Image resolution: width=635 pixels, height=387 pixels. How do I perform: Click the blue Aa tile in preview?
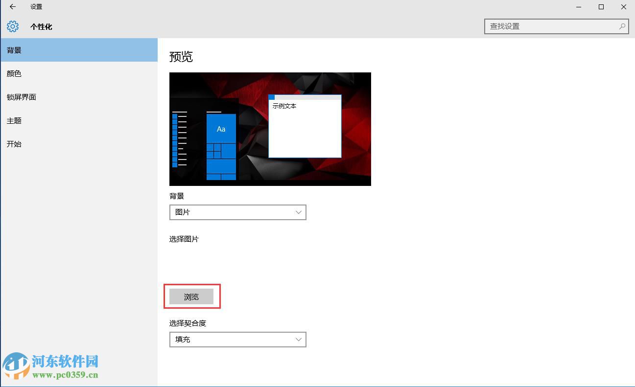click(x=221, y=129)
